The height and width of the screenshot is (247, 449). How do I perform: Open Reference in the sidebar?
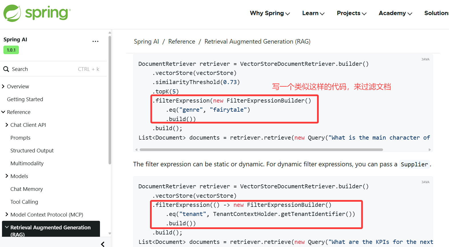tap(19, 112)
